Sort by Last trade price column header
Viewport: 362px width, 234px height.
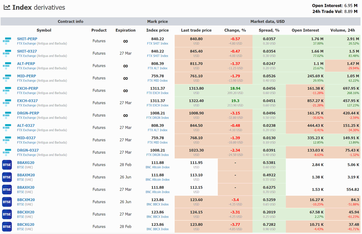[196, 30]
